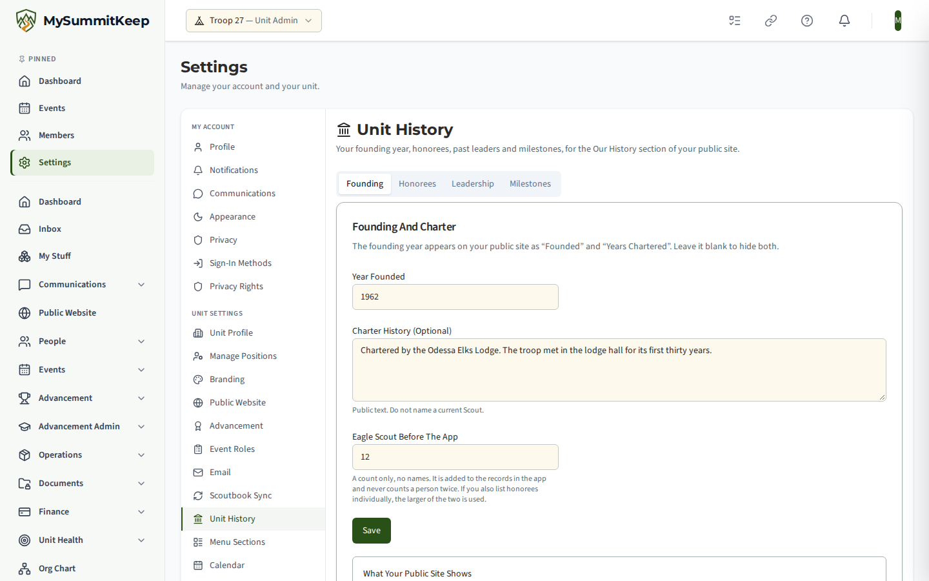Open Notifications account settings
929x581 pixels.
[253, 170]
